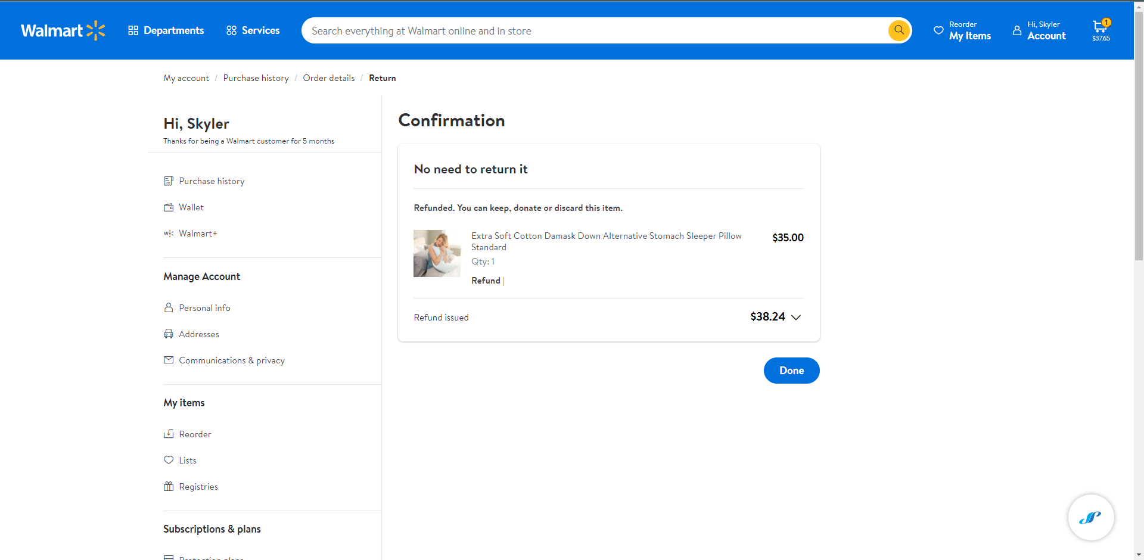Click the Services icon in header
Image resolution: width=1144 pixels, height=560 pixels.
point(231,30)
